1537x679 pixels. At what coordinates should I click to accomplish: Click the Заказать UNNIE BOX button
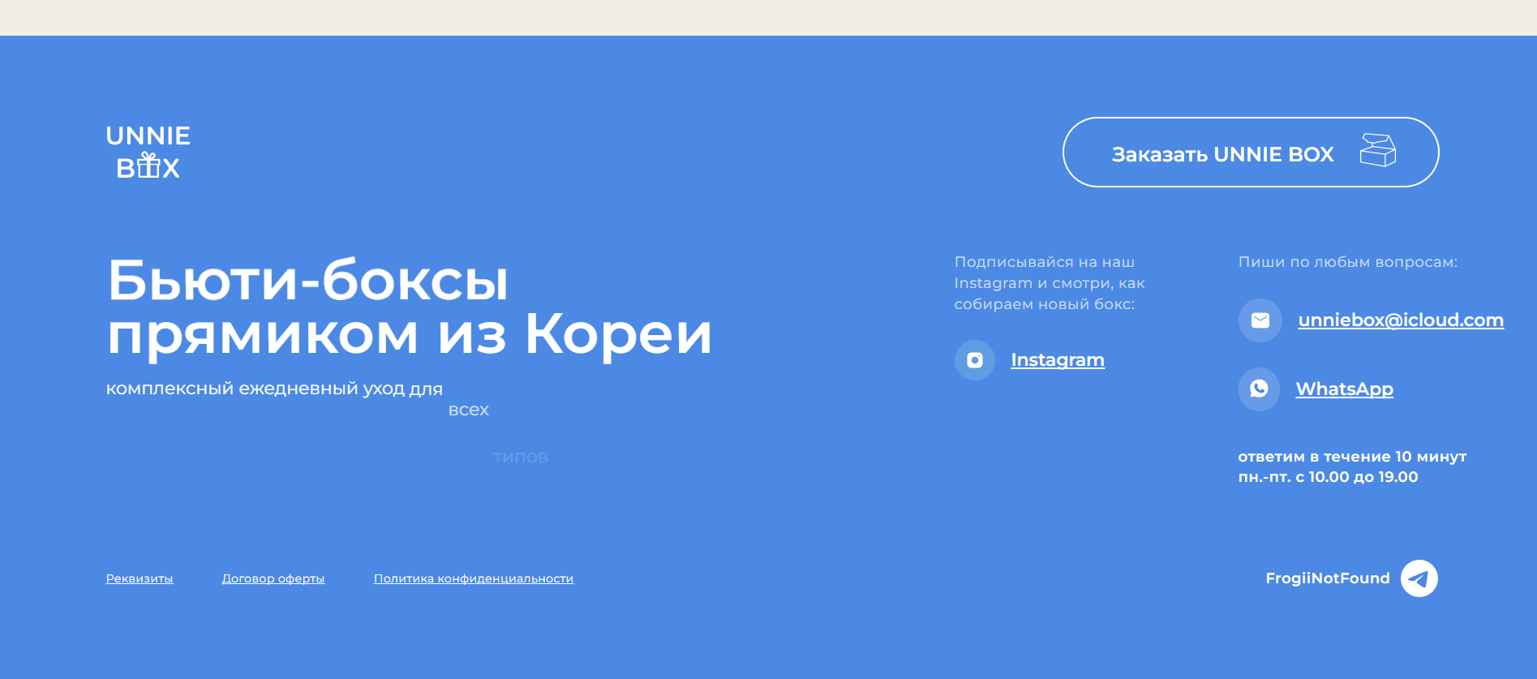[x=1251, y=153]
